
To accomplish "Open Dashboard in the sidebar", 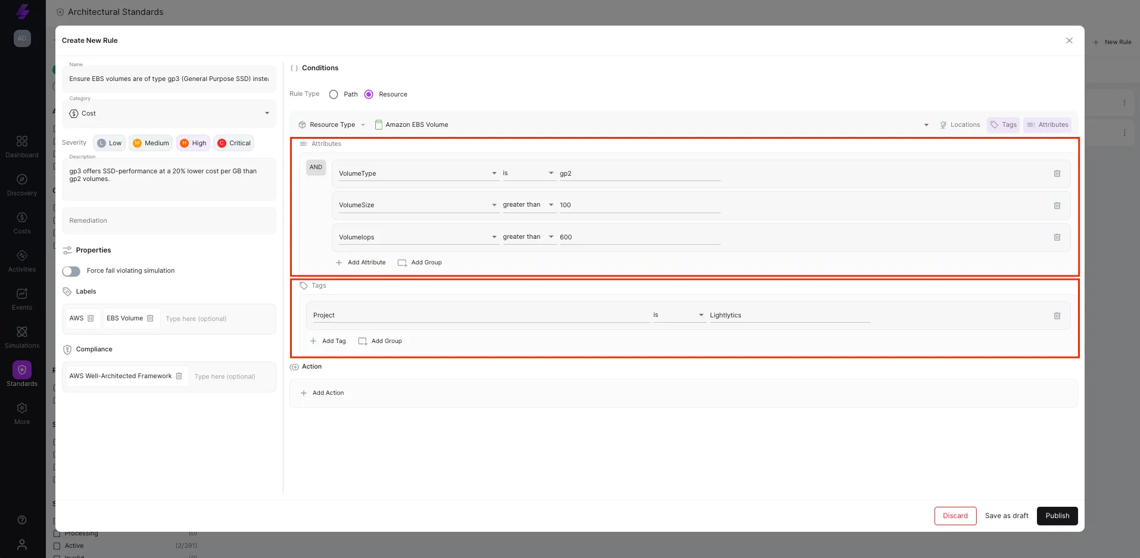I will coord(22,146).
